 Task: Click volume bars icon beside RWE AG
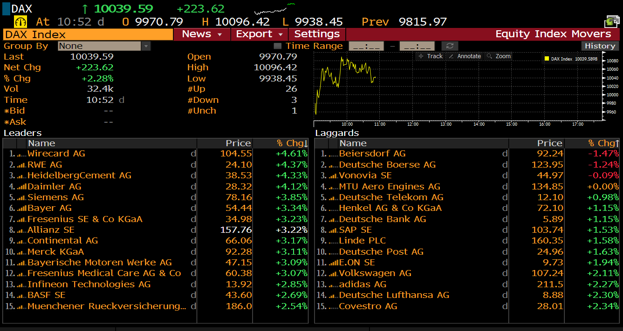pyautogui.click(x=21, y=165)
